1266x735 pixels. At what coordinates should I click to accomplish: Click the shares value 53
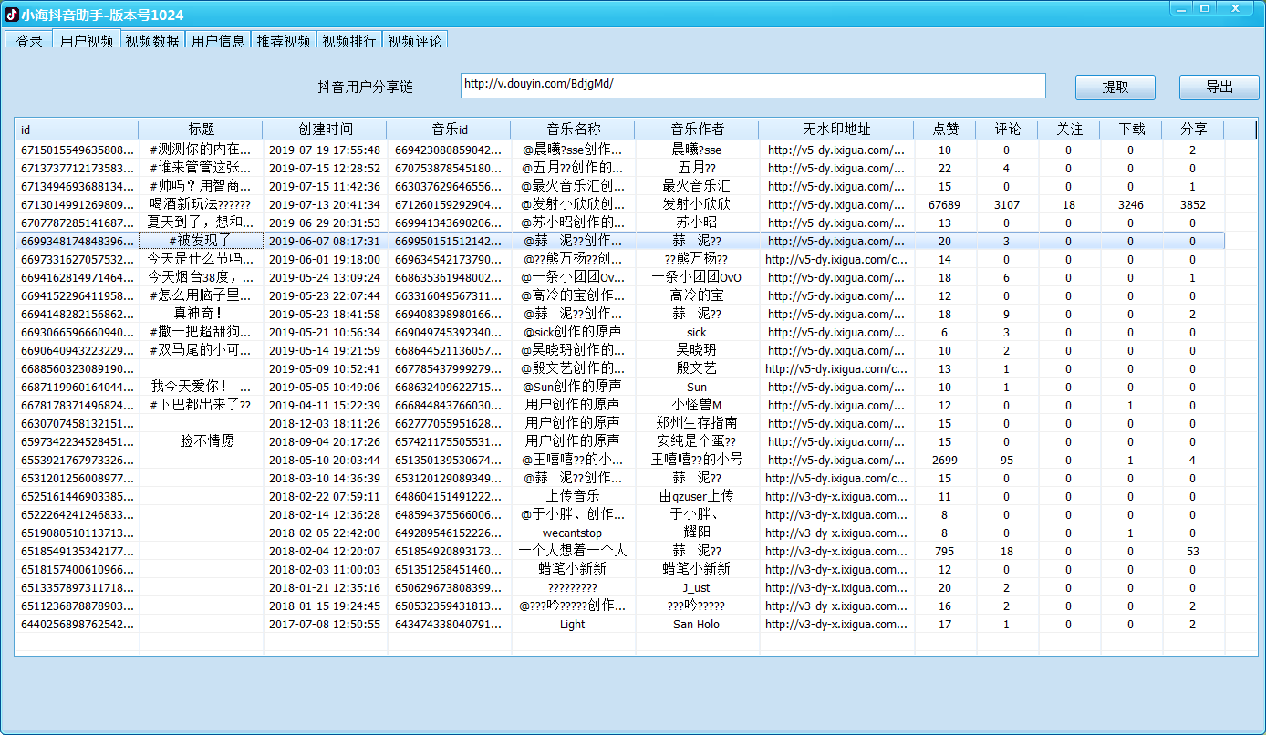(1194, 551)
